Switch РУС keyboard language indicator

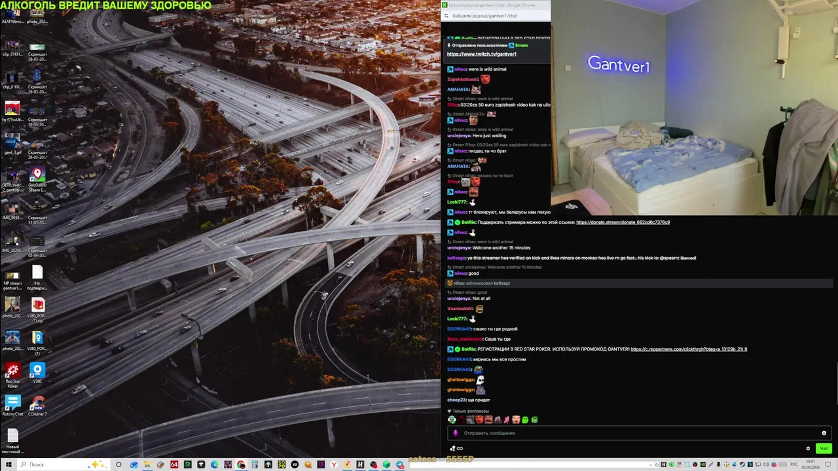pyautogui.click(x=793, y=464)
